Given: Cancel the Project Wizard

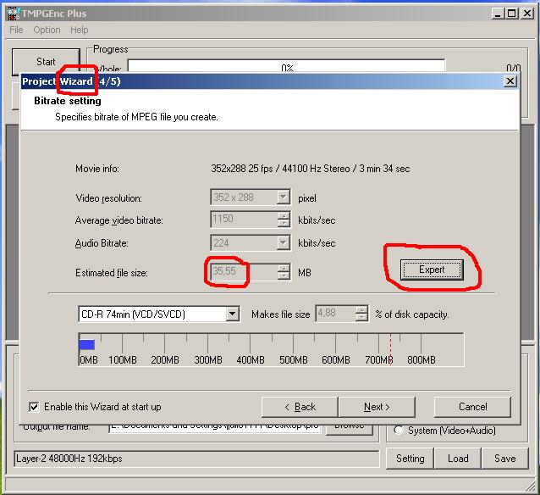Looking at the screenshot, I should click(x=472, y=407).
